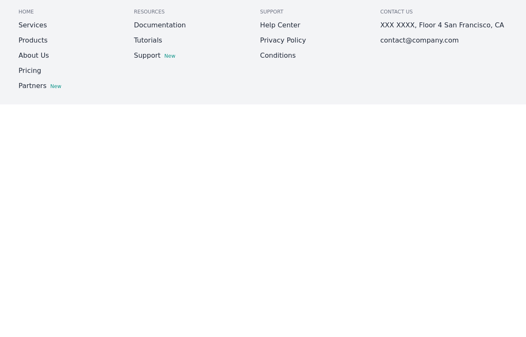The image size is (526, 337).
Task: Open the Services link
Action: 32,25
